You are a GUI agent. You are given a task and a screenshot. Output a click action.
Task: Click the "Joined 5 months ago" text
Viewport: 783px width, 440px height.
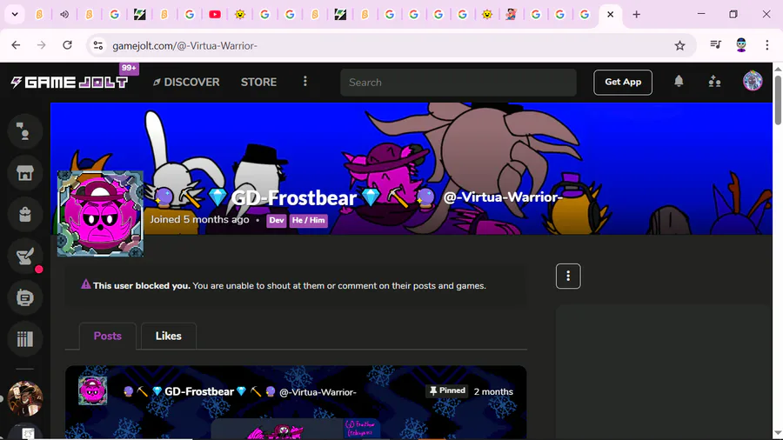pos(200,219)
